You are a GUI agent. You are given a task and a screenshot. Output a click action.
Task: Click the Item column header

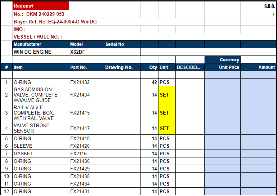[41, 67]
